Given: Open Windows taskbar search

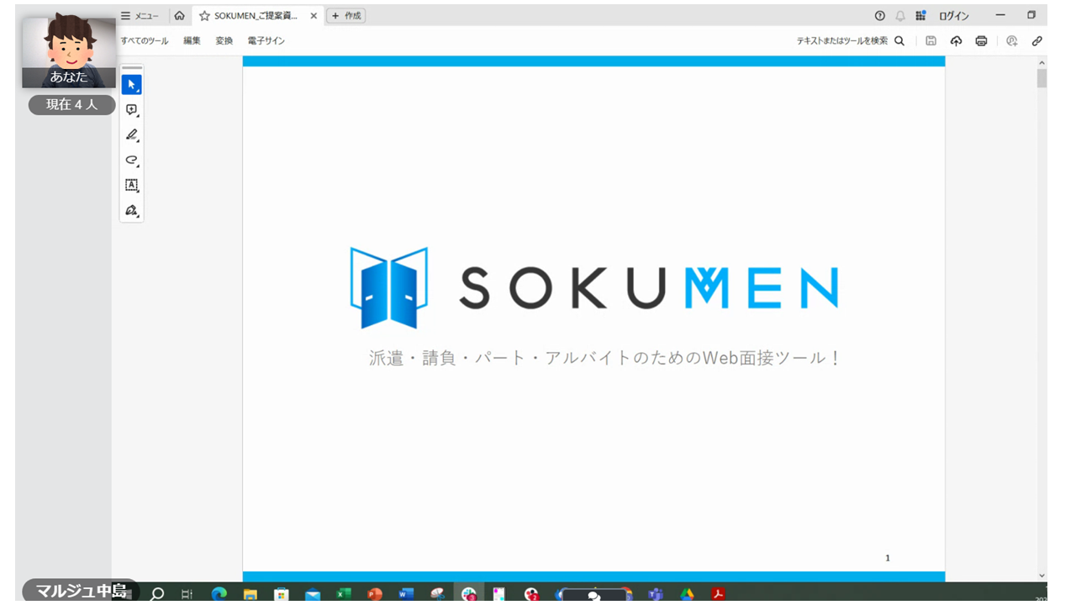Looking at the screenshot, I should click(157, 594).
